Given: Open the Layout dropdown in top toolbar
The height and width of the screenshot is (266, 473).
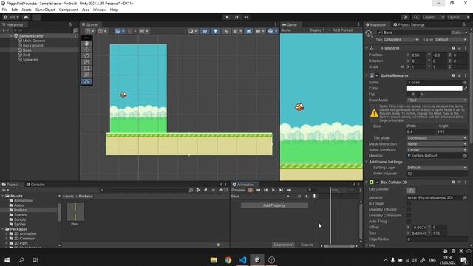Looking at the screenshot, I should pos(458,17).
